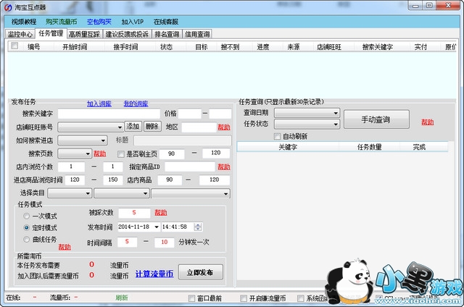Enable the 是否刷主页 checkbox
Screen dimensions: 464x307
pyautogui.click(x=121, y=153)
